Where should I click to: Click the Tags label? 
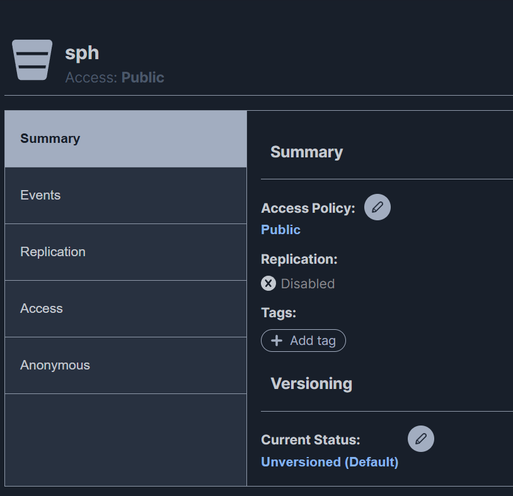tap(279, 312)
